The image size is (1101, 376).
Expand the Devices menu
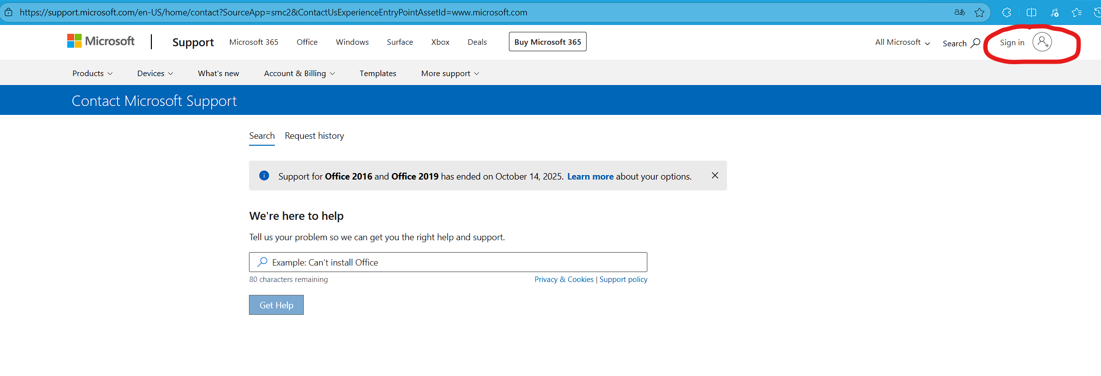[155, 74]
